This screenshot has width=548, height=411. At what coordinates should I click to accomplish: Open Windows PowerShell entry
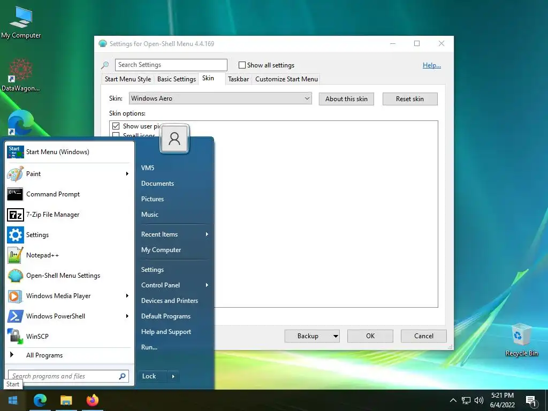69,316
